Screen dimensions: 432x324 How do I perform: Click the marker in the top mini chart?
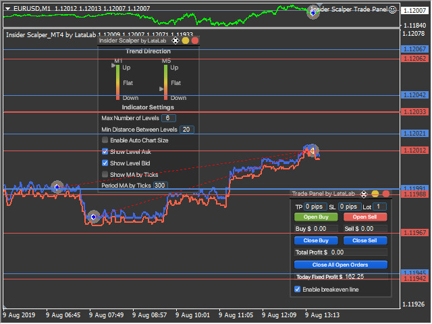pyautogui.click(x=313, y=12)
